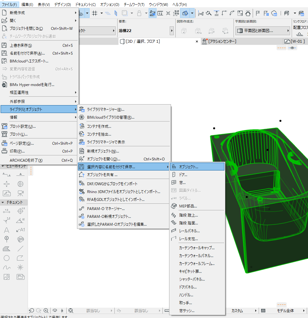308x318 pixels.
Task: Select the Camera tool icon
Action: click(x=20, y=193)
